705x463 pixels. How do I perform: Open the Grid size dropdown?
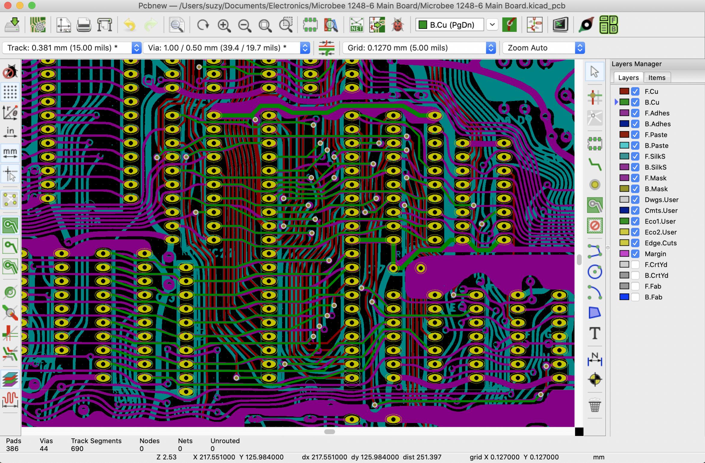(419, 48)
